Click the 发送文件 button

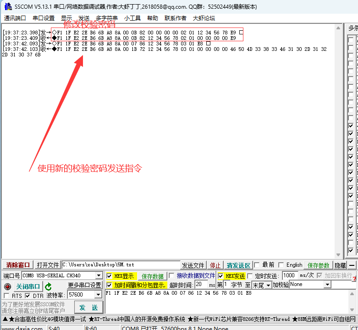193,265
